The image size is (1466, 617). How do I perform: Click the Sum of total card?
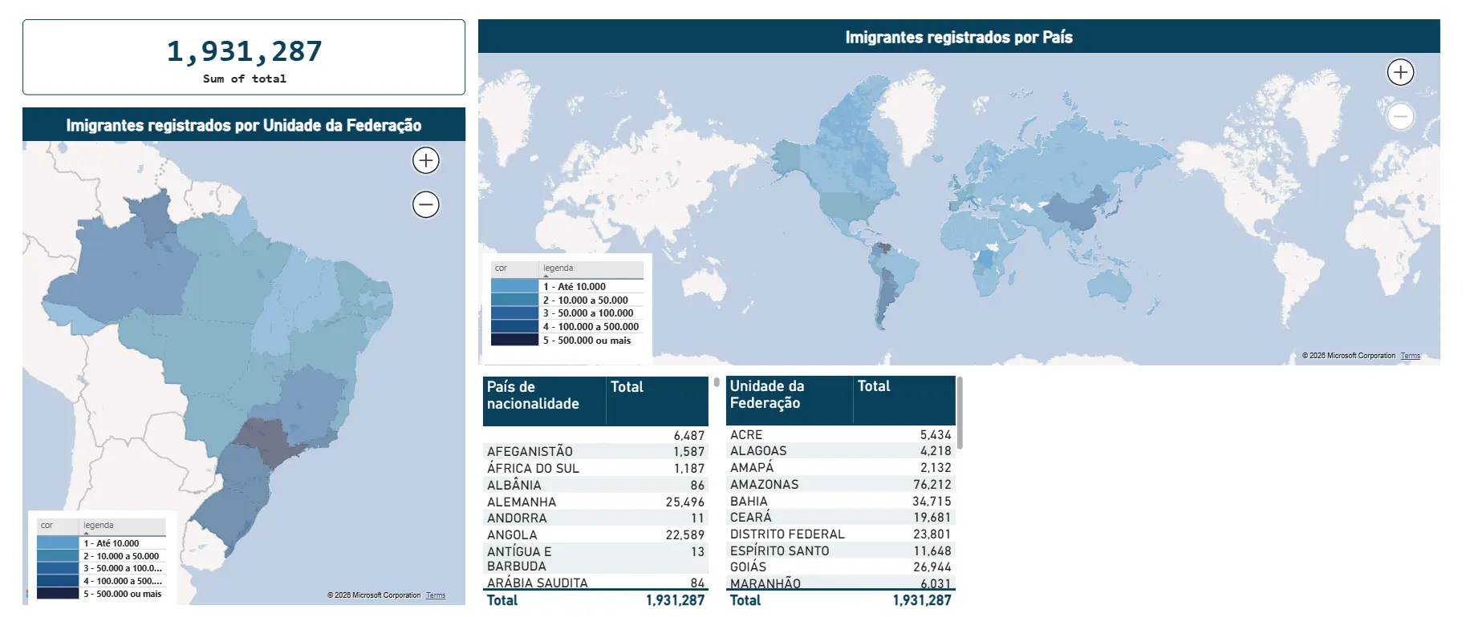(x=244, y=58)
